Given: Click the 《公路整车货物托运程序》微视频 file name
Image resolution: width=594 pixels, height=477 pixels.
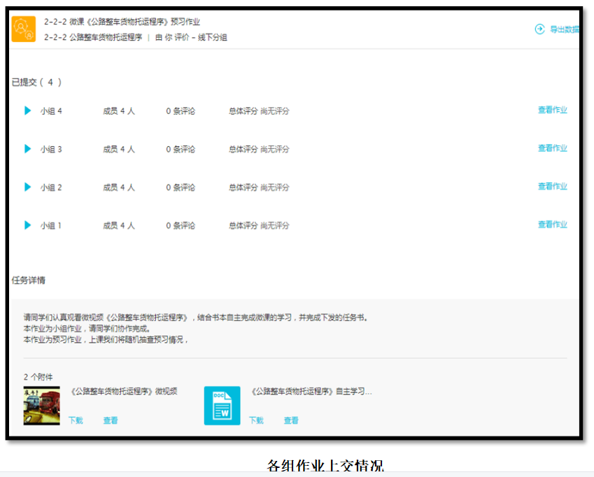Looking at the screenshot, I should point(124,392).
